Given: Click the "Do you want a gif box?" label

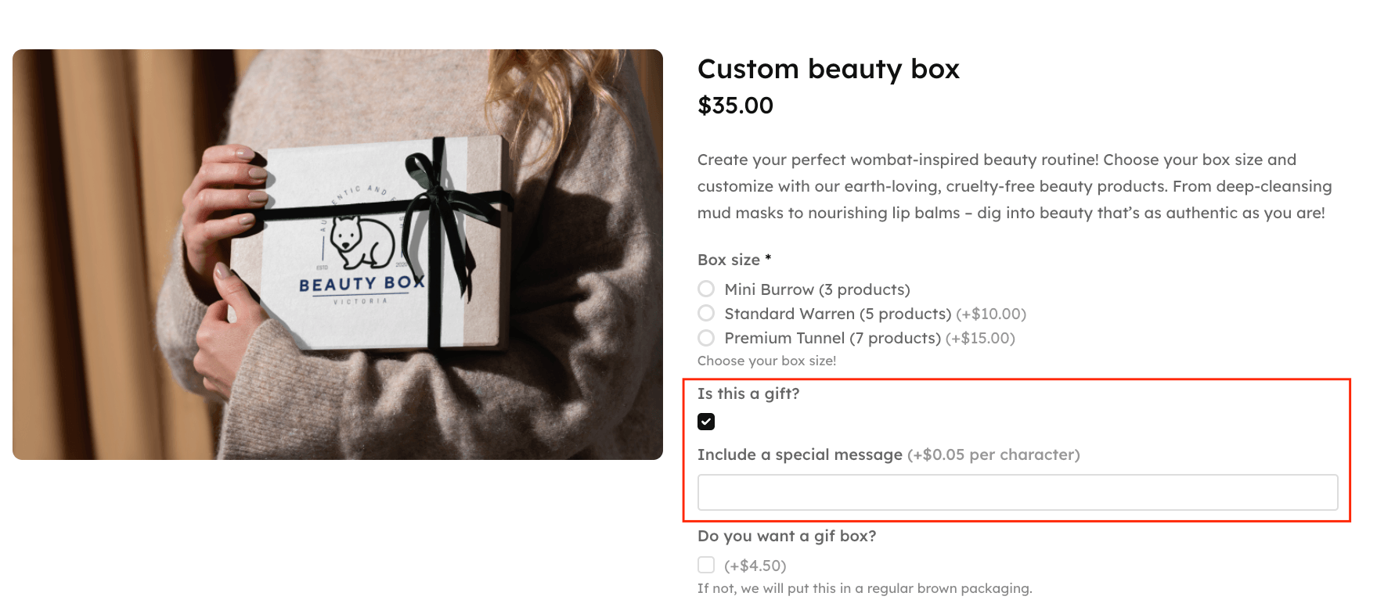Looking at the screenshot, I should 787,535.
